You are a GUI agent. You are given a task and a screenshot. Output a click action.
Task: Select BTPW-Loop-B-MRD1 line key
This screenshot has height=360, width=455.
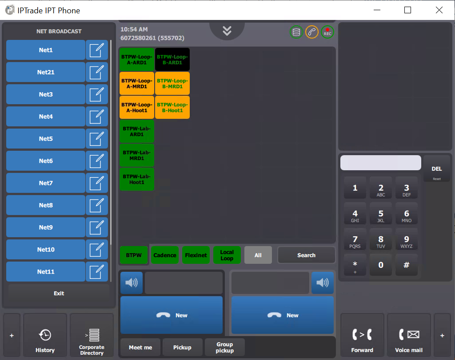point(172,83)
